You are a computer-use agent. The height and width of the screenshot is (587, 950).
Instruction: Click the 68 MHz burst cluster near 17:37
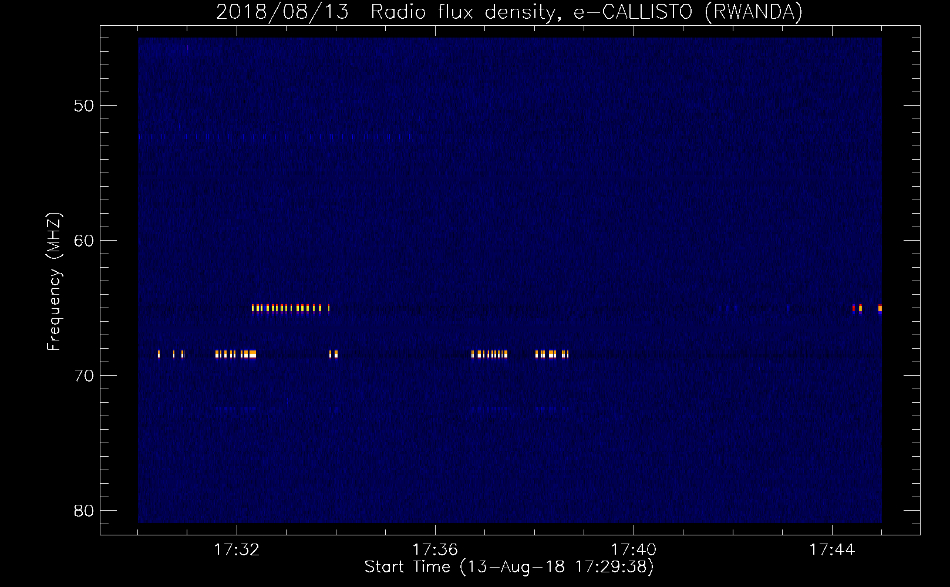489,354
